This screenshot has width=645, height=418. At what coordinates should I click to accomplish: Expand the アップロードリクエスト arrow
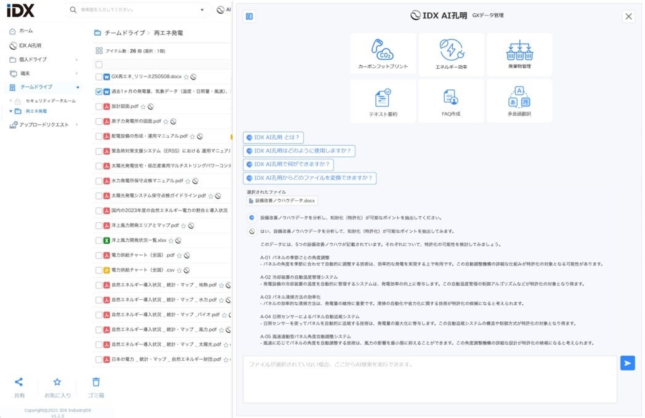coord(77,124)
